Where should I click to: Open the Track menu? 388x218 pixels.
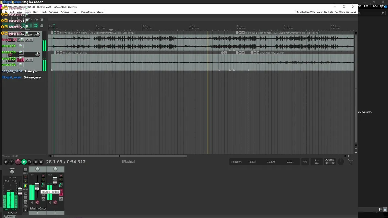[44, 12]
